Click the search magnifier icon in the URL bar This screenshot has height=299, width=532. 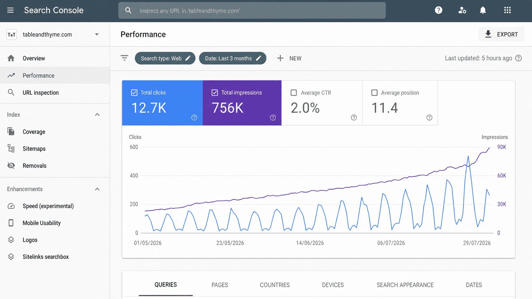pos(128,10)
